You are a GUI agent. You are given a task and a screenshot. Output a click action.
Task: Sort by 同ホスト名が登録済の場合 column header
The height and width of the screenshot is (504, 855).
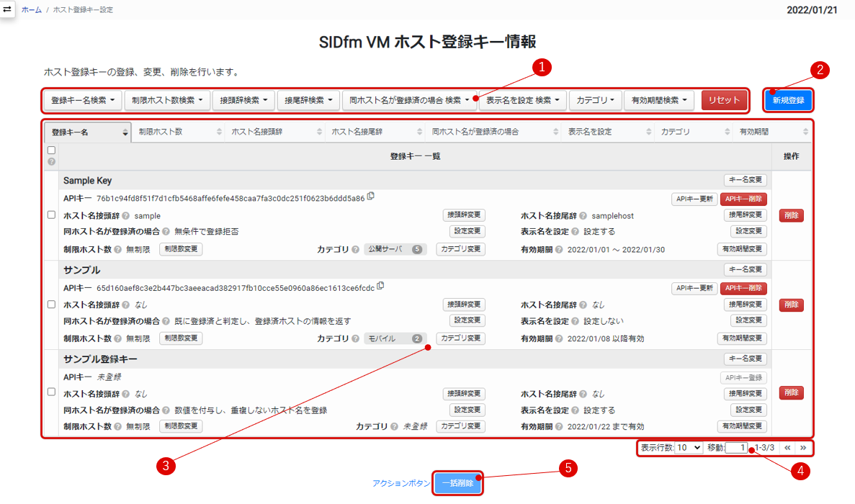pyautogui.click(x=493, y=132)
